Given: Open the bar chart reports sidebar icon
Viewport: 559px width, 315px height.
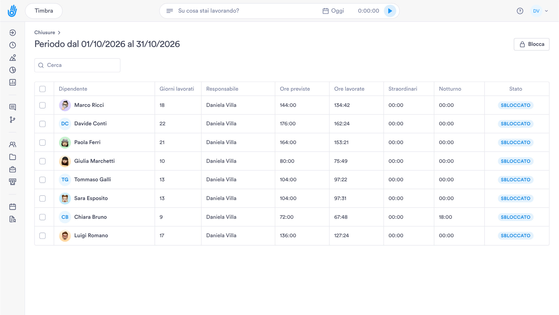Looking at the screenshot, I should [x=13, y=82].
